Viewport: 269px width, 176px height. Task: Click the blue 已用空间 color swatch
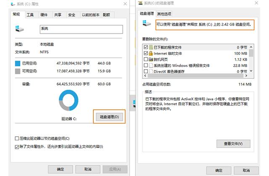tap(18, 63)
